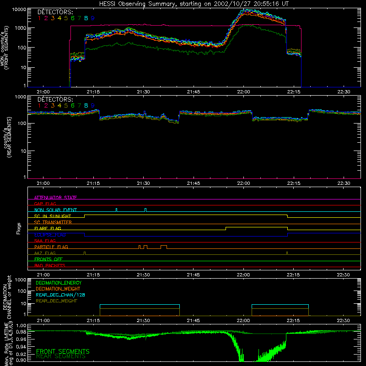Screen dimensions: 366x366
Task: Click blue detector '9' in the rear segments legend
Action: (x=93, y=106)
